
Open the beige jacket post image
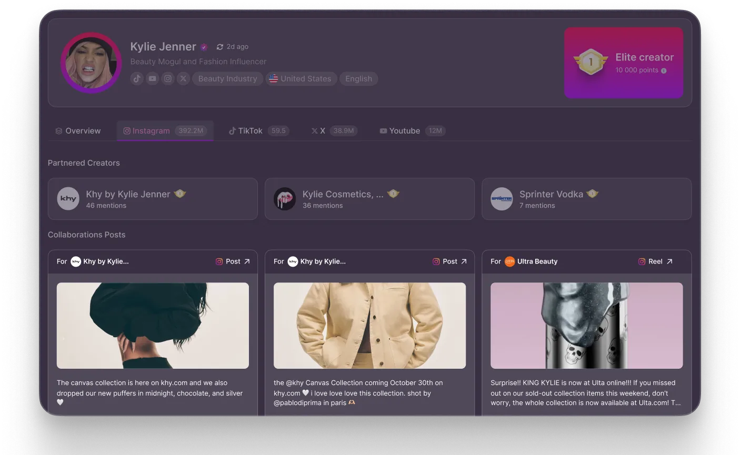(x=369, y=326)
